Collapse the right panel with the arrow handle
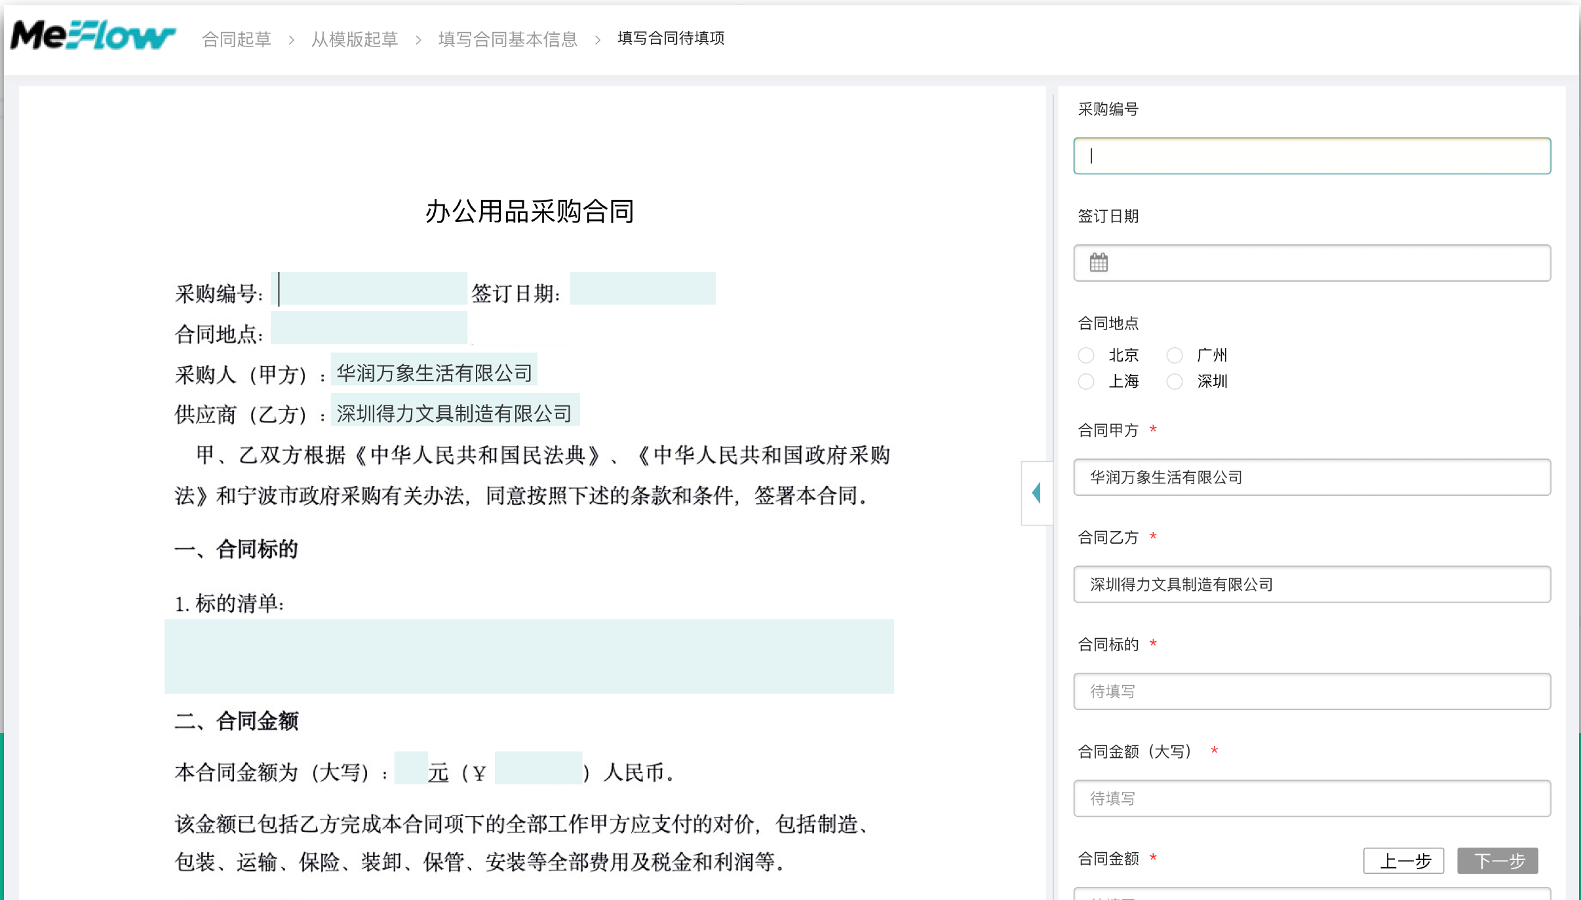 click(1036, 493)
